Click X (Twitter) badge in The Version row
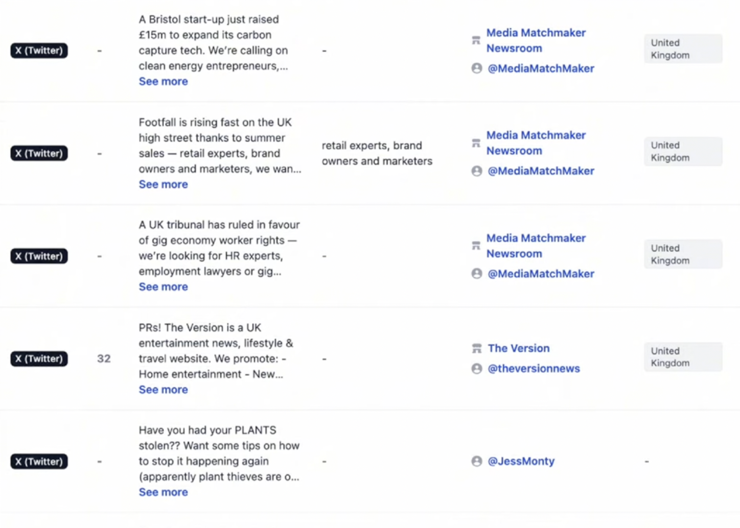The image size is (740, 528). pyautogui.click(x=39, y=358)
